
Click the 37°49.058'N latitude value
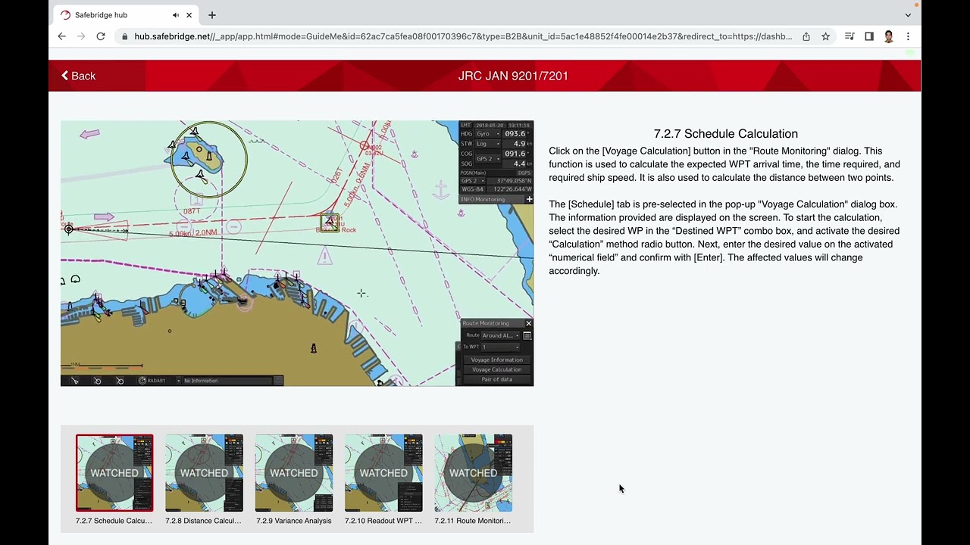click(x=512, y=181)
